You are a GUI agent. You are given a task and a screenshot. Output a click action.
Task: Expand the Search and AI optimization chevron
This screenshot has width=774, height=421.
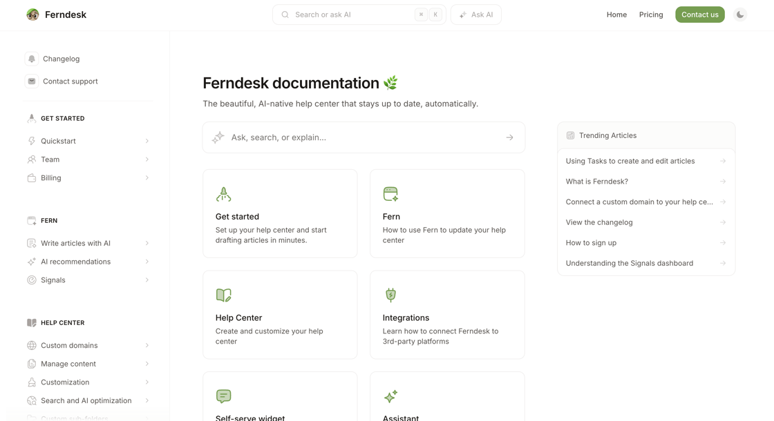pyautogui.click(x=147, y=401)
